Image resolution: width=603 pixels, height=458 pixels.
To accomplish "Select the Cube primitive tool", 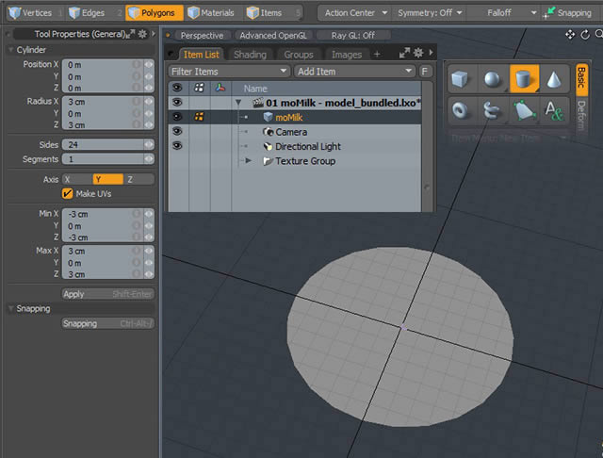I will (461, 79).
